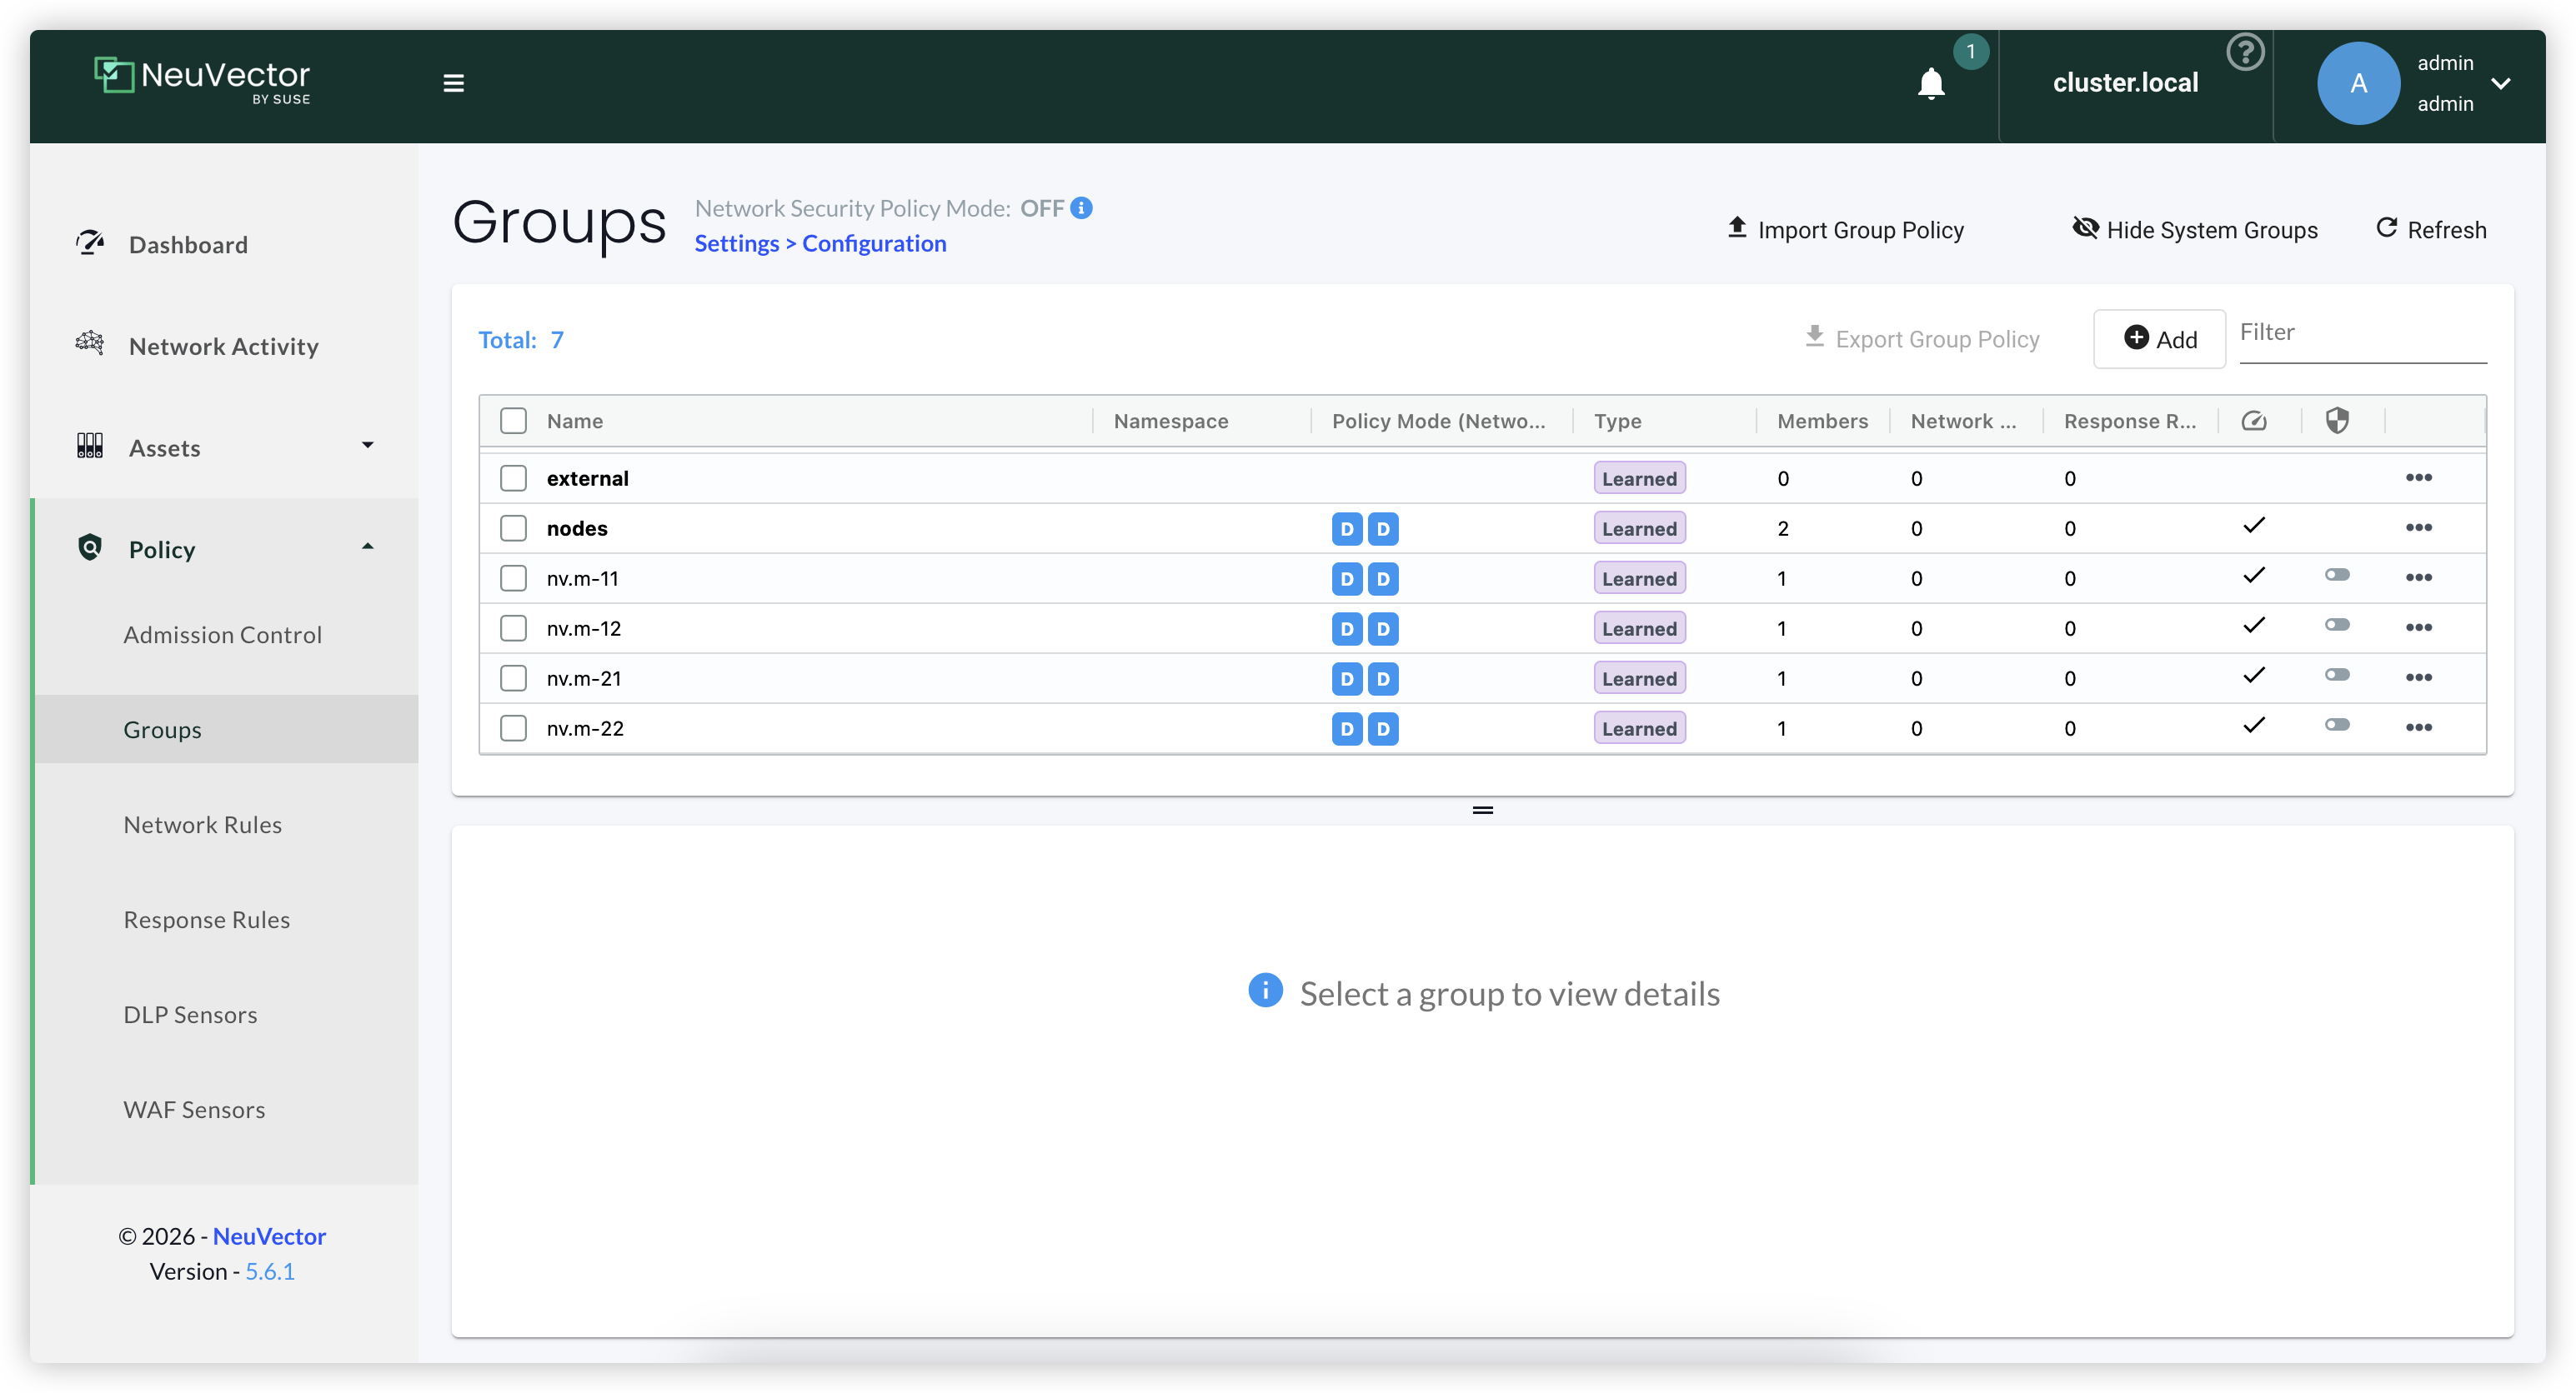Screen dimensions: 2576x1393
Task: Add a new group
Action: (2160, 339)
